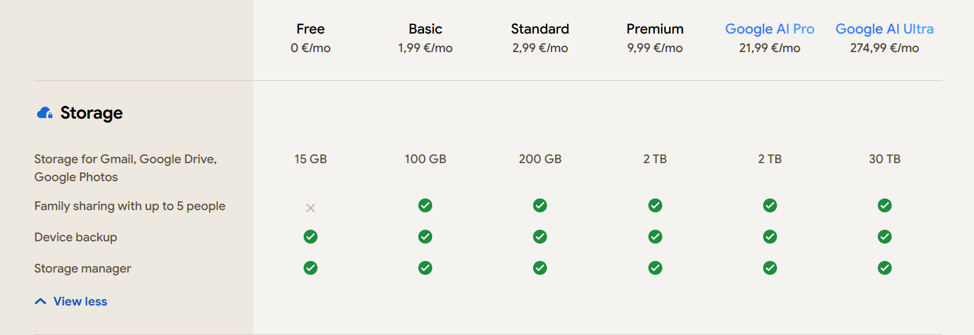974x335 pixels.
Task: Click Google AI Ultra storage manager checkmark
Action: coord(885,268)
